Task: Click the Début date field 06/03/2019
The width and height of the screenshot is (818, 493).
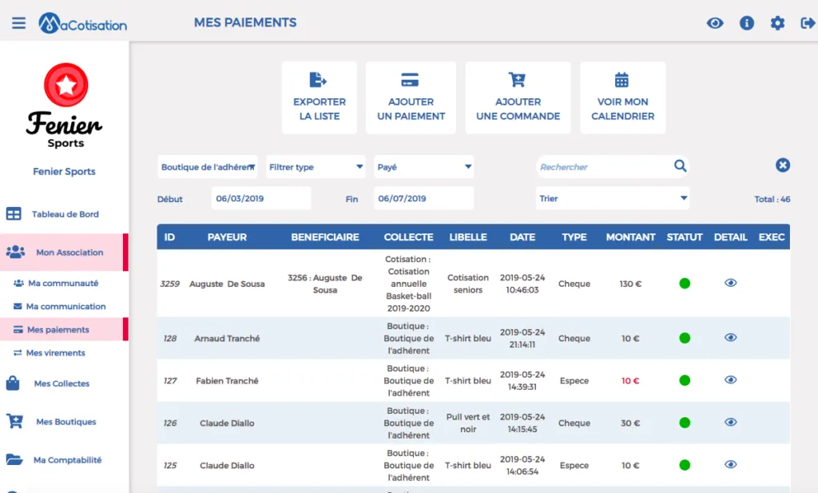Action: coord(261,198)
